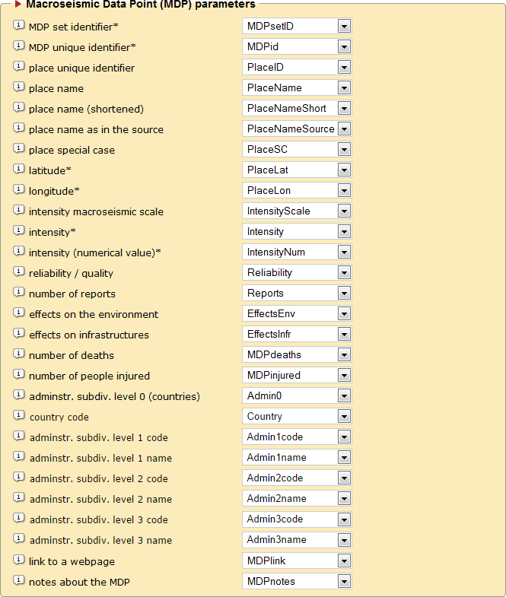Click info icon for notes about the MDP

(19, 580)
